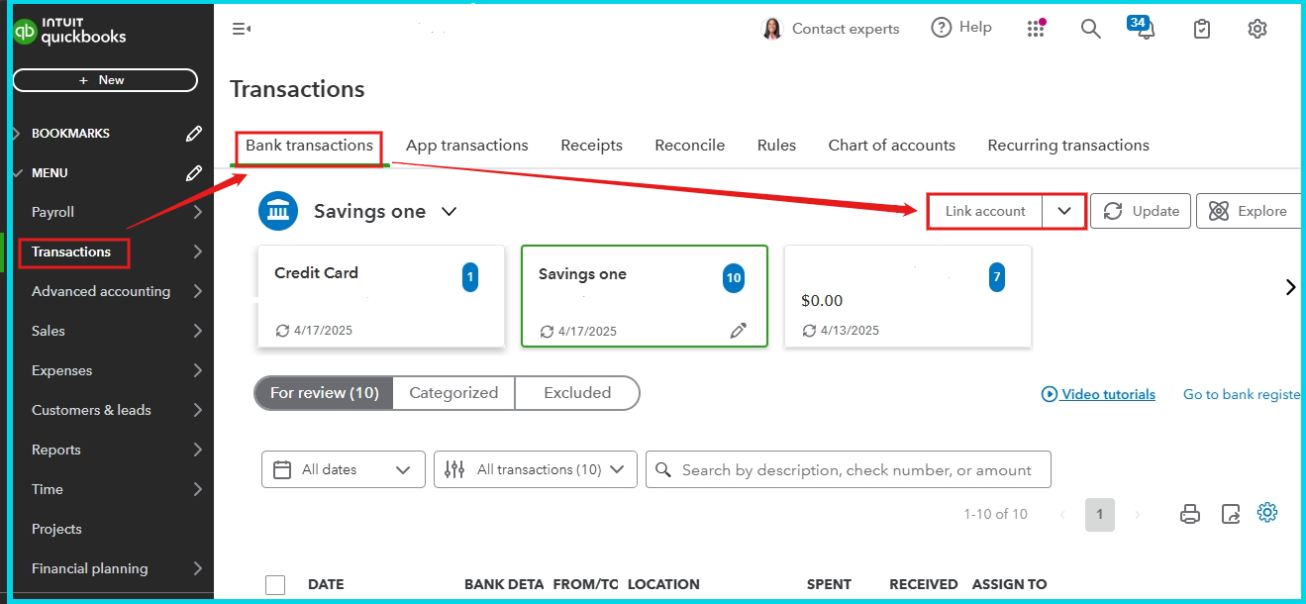Click the Explore button
The image size is (1306, 604).
coord(1250,211)
